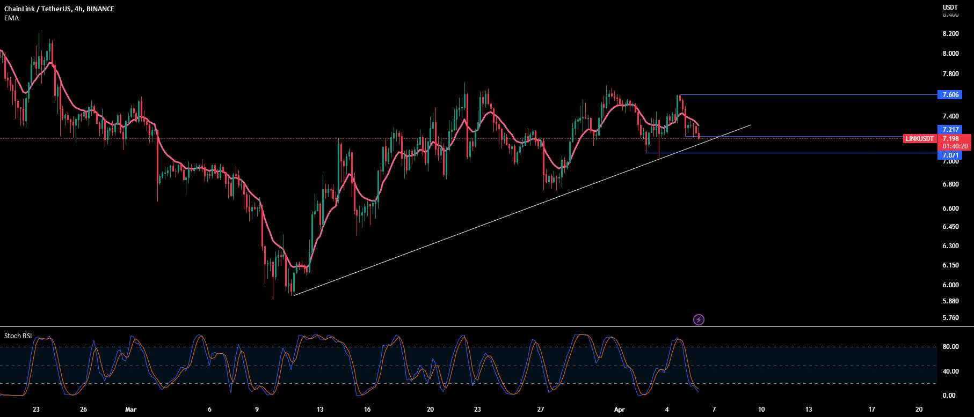Click the 7.606 blue price label
The width and height of the screenshot is (974, 417).
click(x=950, y=95)
